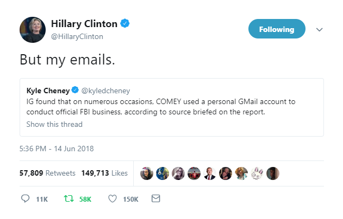Expand the tweet options chevron

tap(319, 30)
